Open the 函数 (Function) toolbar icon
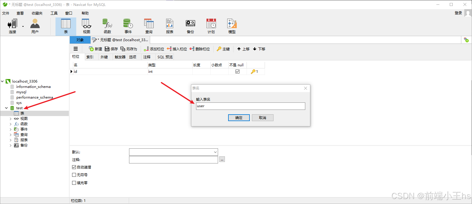This screenshot has width=472, height=204. [107, 26]
